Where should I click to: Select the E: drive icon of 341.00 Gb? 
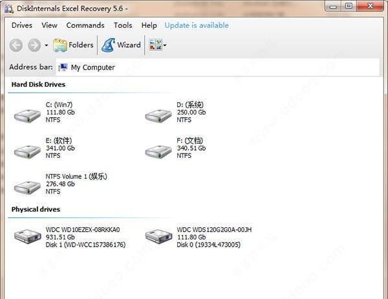click(27, 151)
